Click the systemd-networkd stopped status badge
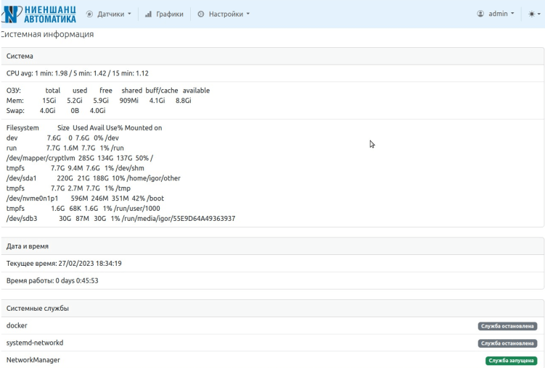The width and height of the screenshot is (545, 368). click(507, 343)
